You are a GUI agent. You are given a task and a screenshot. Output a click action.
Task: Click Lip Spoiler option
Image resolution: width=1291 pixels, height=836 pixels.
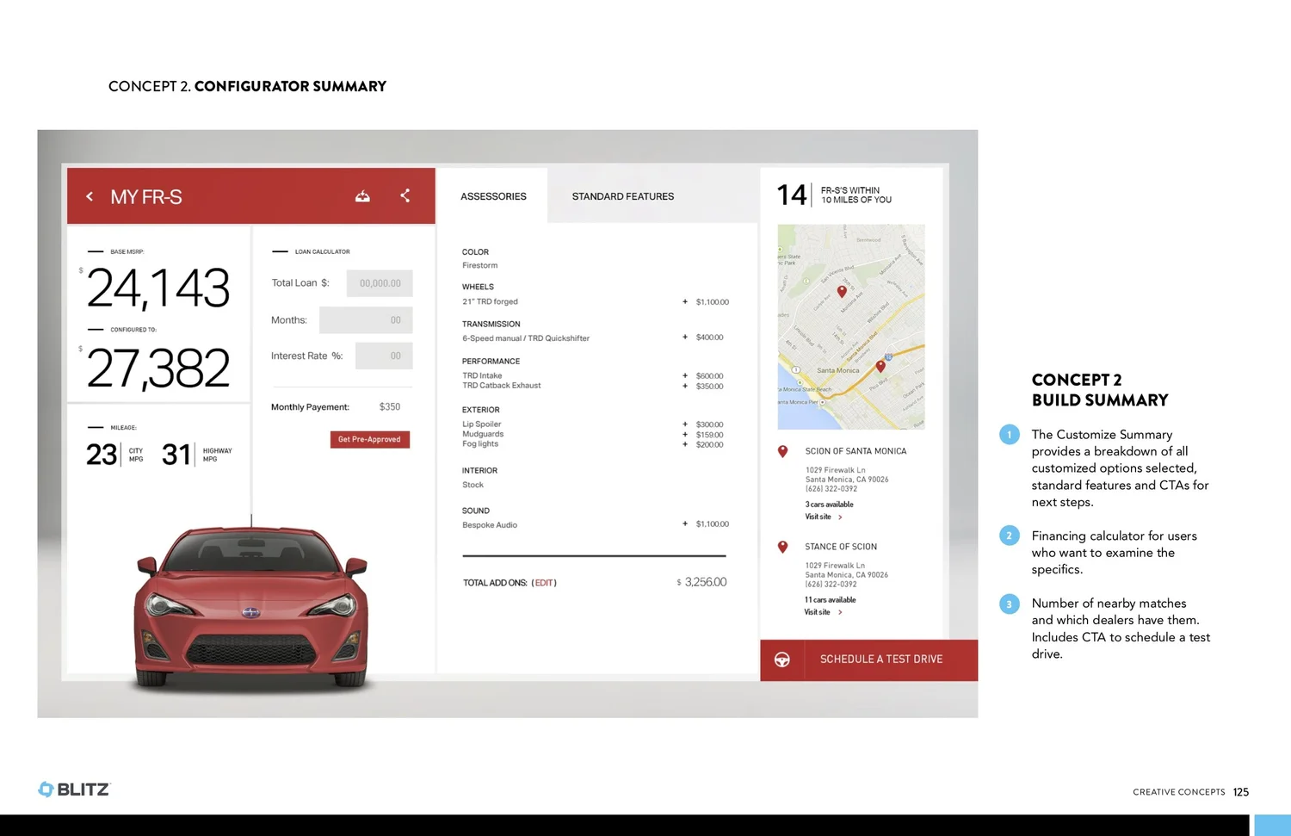pos(482,424)
